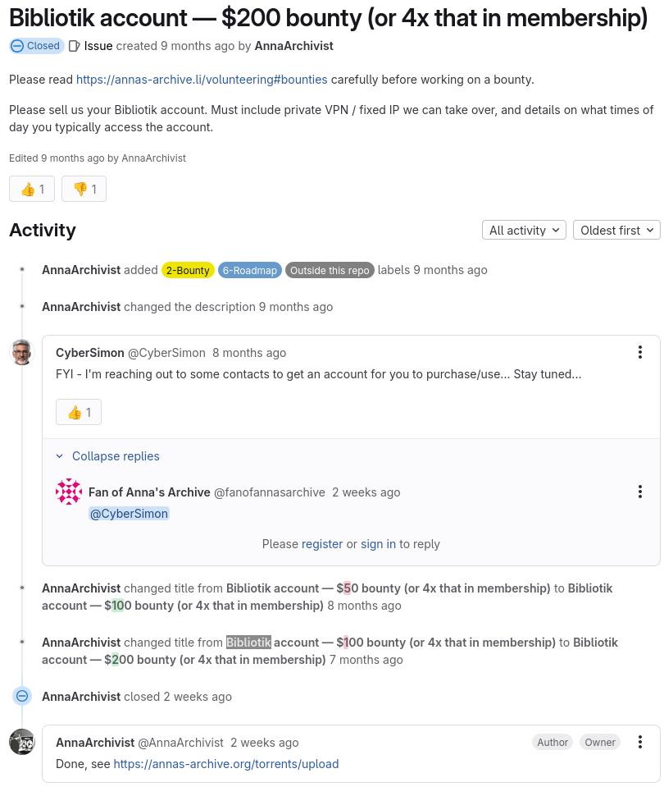The width and height of the screenshot is (664, 787).
Task: Select the 2-Bounty yellow label
Action: pyautogui.click(x=188, y=270)
